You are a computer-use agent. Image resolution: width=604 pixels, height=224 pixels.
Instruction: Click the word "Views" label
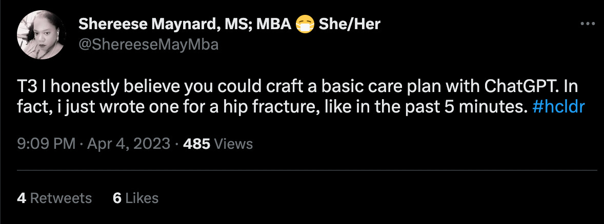click(x=233, y=144)
